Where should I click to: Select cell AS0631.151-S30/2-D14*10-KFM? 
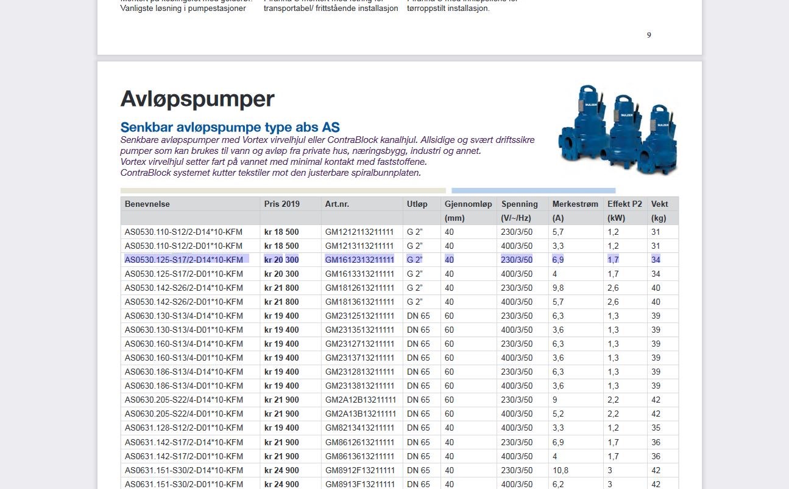pos(184,470)
